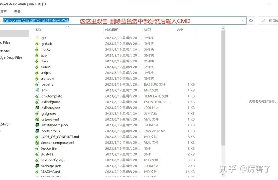The height and width of the screenshot is (180, 278).
Task: Click the src-tauri folder icon
Action: [x=37, y=79]
